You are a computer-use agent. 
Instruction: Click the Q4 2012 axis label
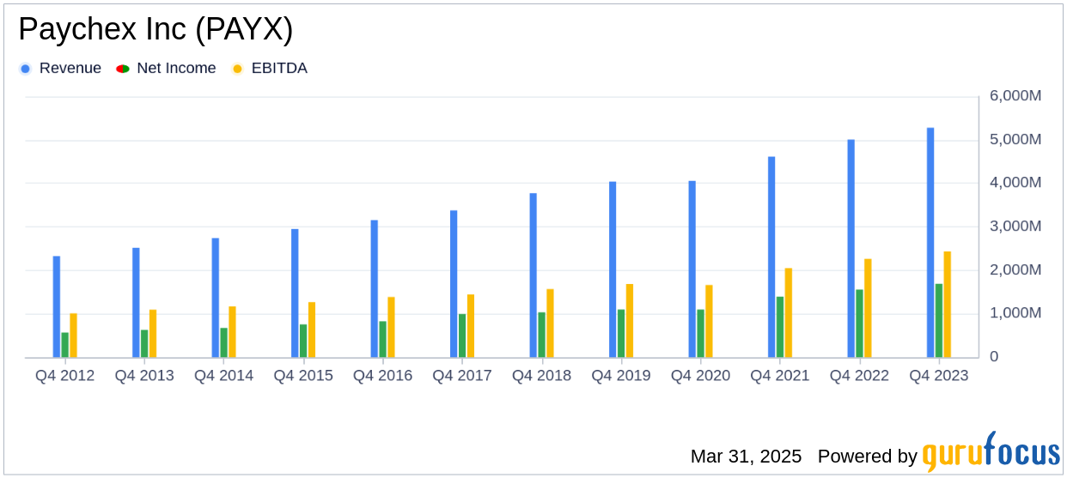pyautogui.click(x=65, y=376)
